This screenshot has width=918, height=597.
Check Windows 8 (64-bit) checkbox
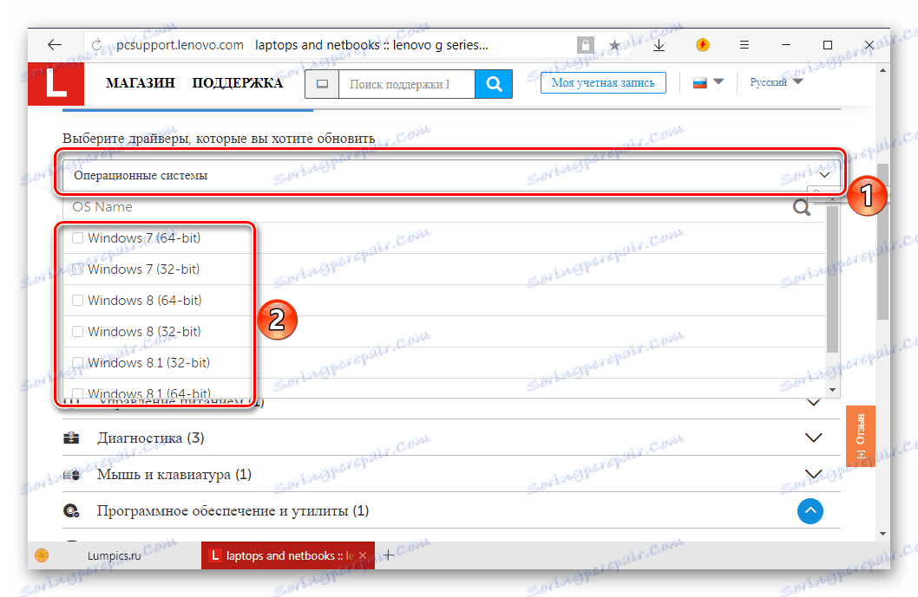(77, 300)
